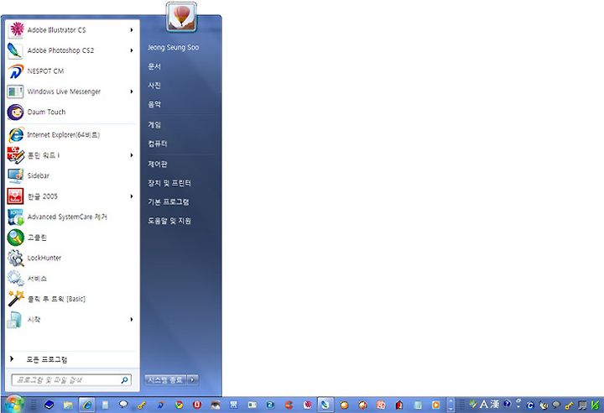Open 도움말 및 지원

(169, 221)
